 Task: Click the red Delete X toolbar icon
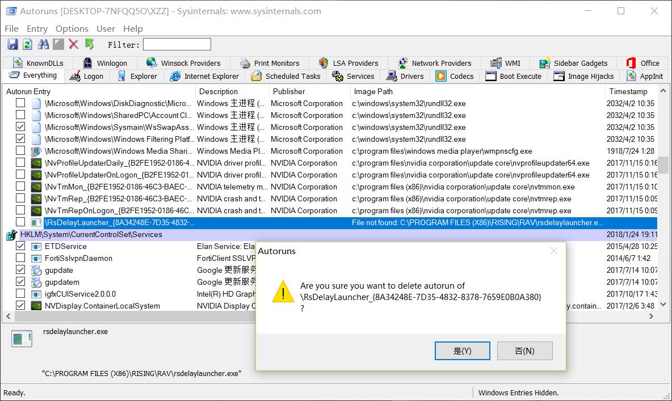(x=74, y=44)
